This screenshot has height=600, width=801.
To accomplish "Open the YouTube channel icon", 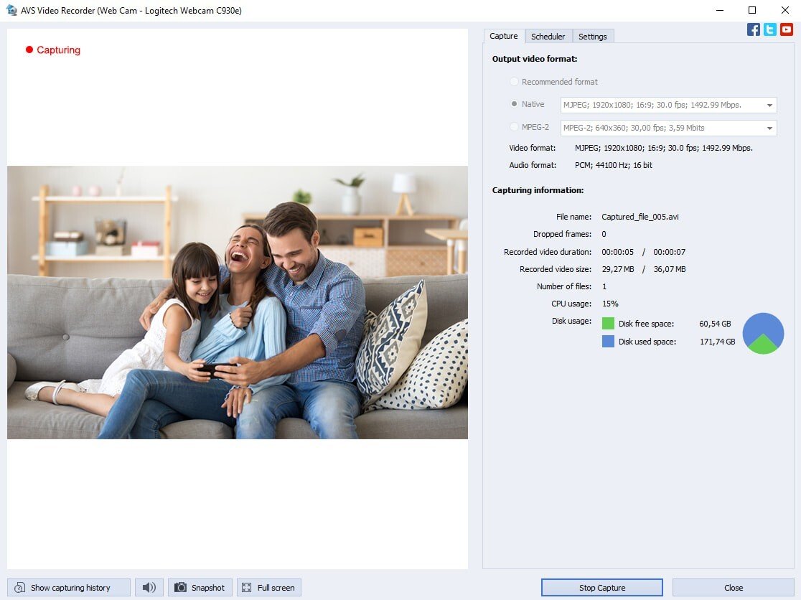I will click(x=787, y=29).
